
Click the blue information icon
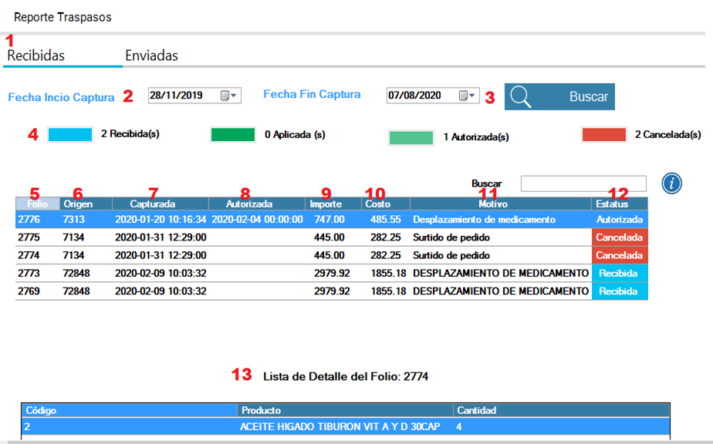pos(671,183)
